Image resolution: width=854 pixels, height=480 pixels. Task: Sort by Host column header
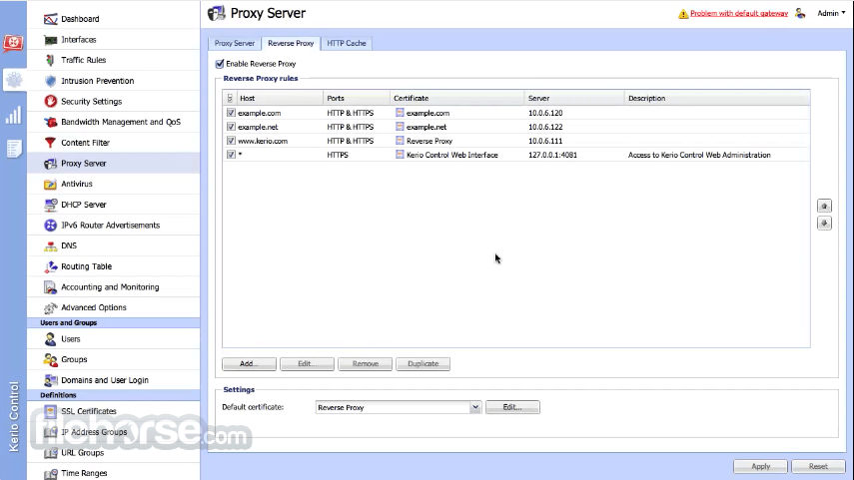point(280,99)
